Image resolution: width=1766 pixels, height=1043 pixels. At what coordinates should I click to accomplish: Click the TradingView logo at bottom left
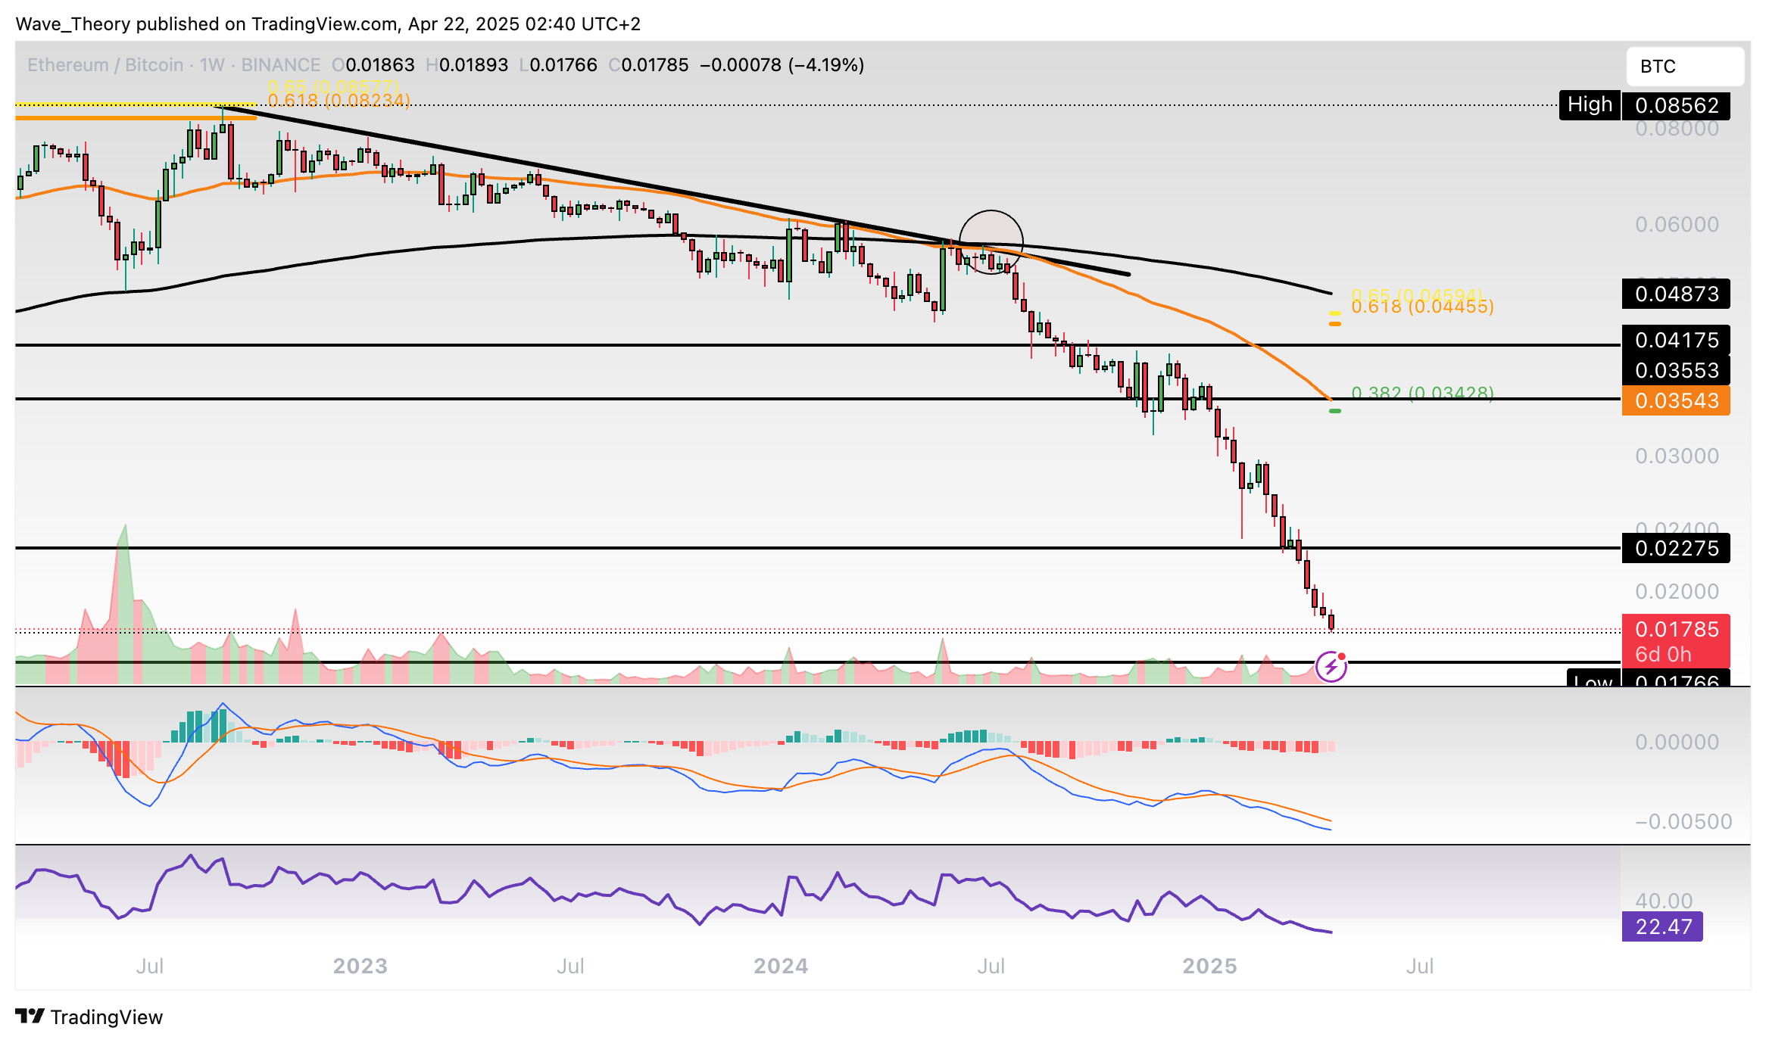pyautogui.click(x=89, y=1017)
